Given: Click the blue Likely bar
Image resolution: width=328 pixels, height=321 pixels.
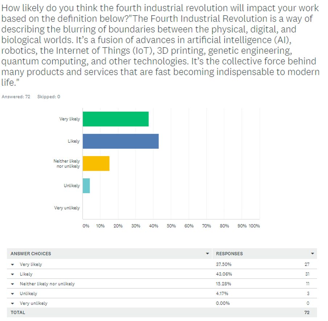Looking at the screenshot, I should pyautogui.click(x=121, y=141).
